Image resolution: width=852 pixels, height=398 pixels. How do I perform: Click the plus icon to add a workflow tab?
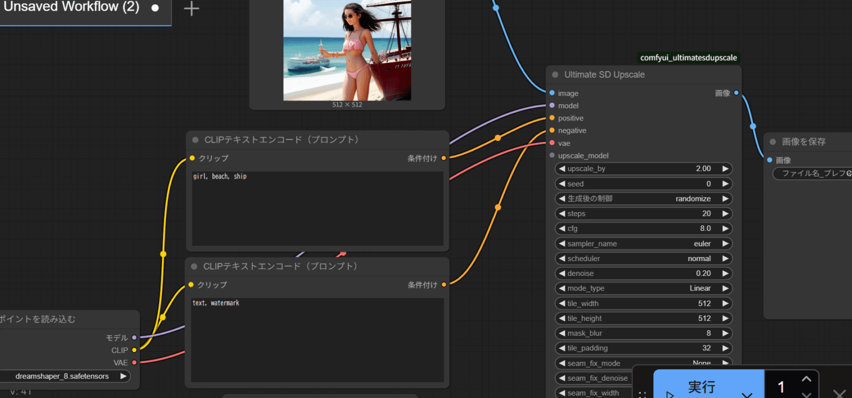pyautogui.click(x=190, y=8)
